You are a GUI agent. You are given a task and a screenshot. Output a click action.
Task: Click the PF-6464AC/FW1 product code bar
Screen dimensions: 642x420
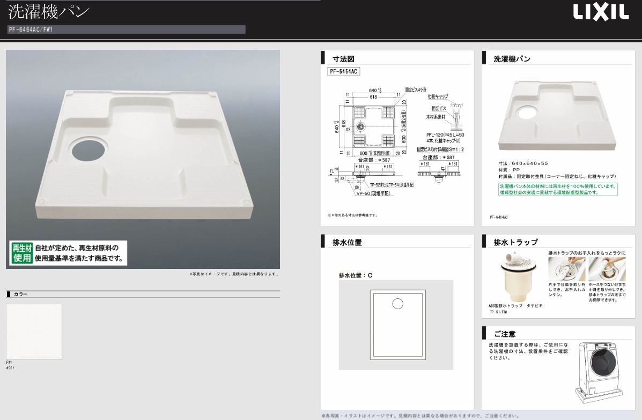(126, 29)
